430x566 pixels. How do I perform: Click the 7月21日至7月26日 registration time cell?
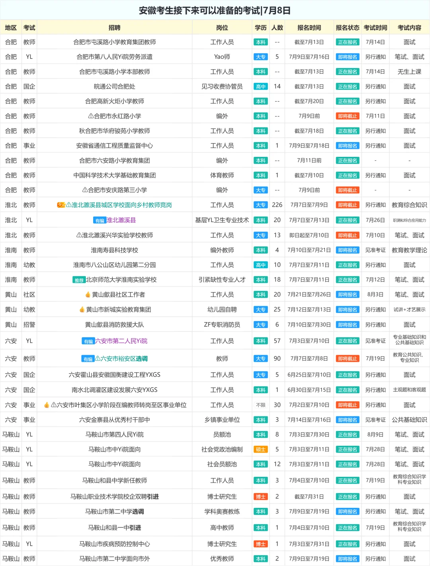pyautogui.click(x=309, y=295)
